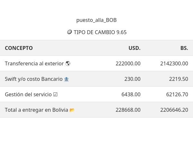This screenshot has width=193, height=161.
Task: Click the 2219.50 BS value
Action: tap(179, 79)
